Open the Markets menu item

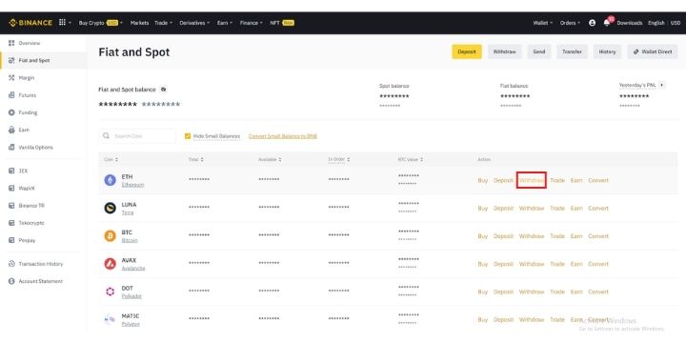pos(139,23)
